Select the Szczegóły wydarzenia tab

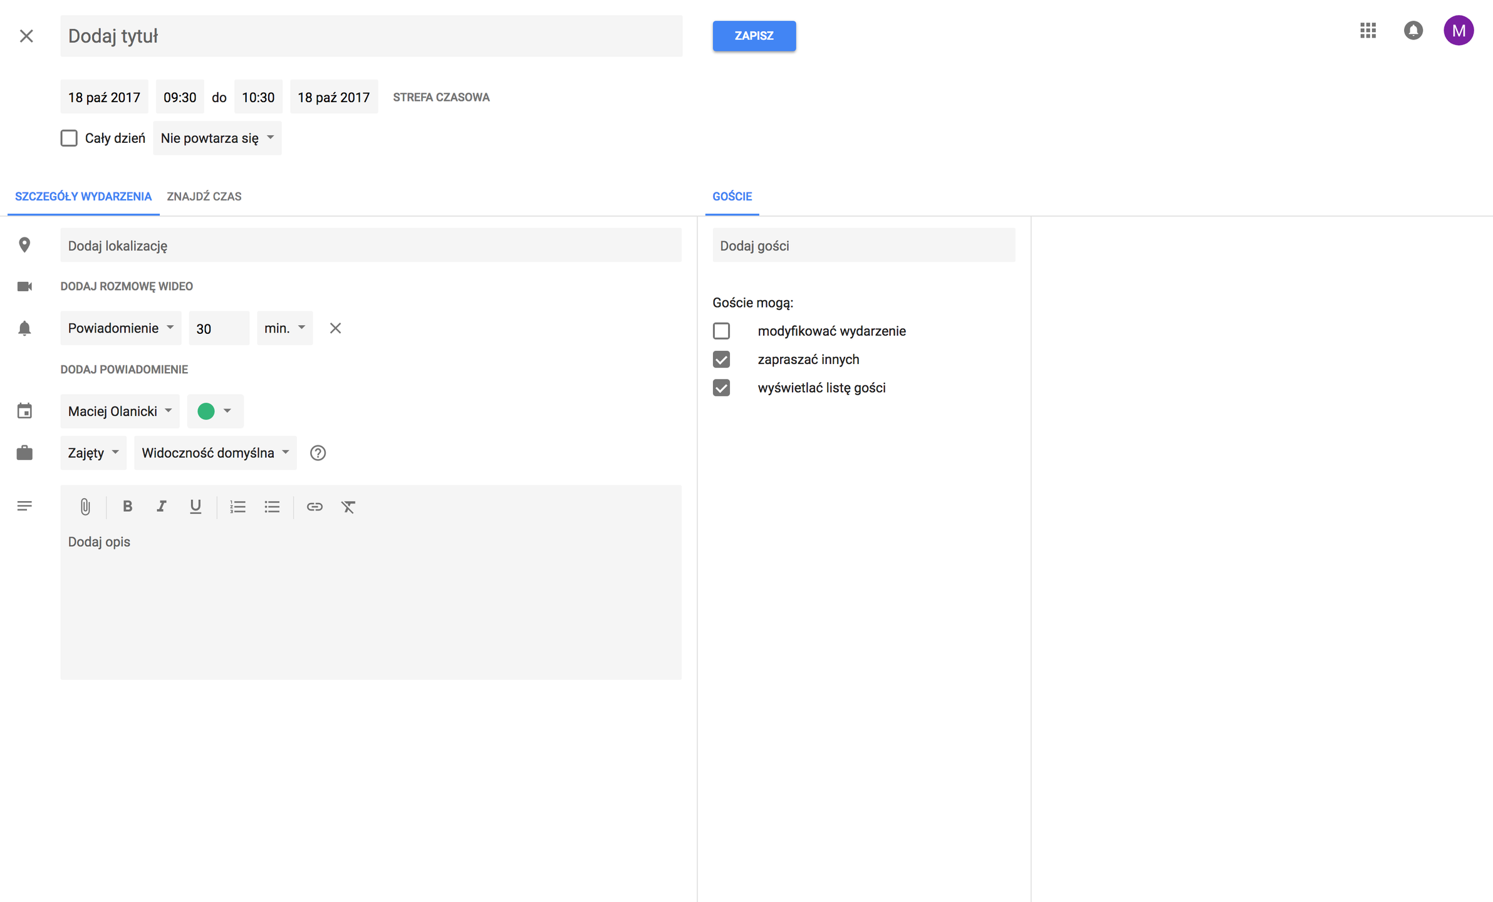(83, 197)
